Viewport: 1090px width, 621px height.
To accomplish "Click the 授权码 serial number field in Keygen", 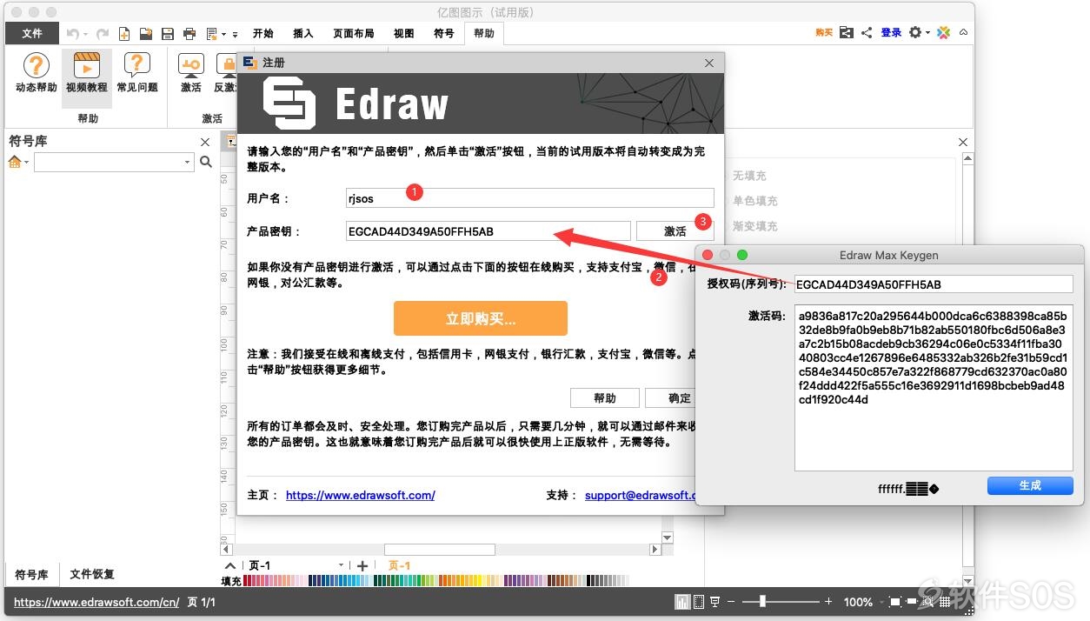I will click(x=934, y=284).
